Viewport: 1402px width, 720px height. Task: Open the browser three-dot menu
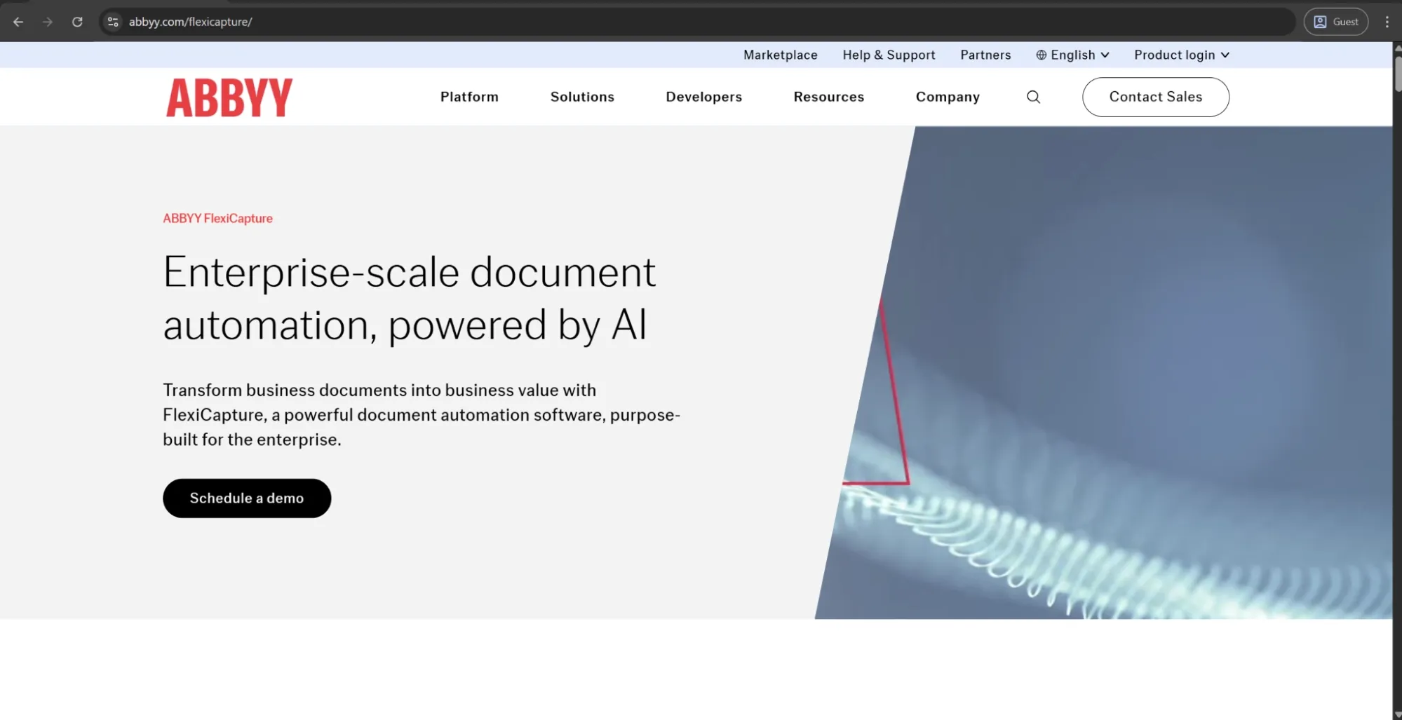point(1387,22)
